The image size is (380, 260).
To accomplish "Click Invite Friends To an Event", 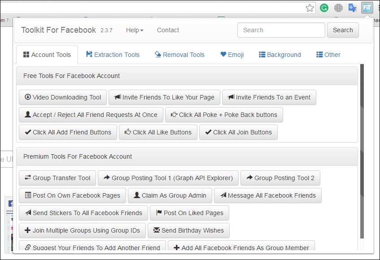I will pyautogui.click(x=269, y=97).
